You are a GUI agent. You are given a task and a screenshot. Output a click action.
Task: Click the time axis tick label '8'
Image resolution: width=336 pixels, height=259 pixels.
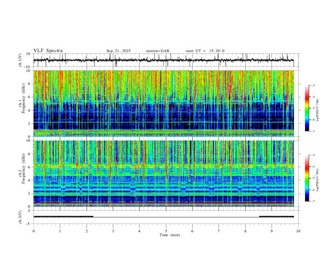coord(245,231)
